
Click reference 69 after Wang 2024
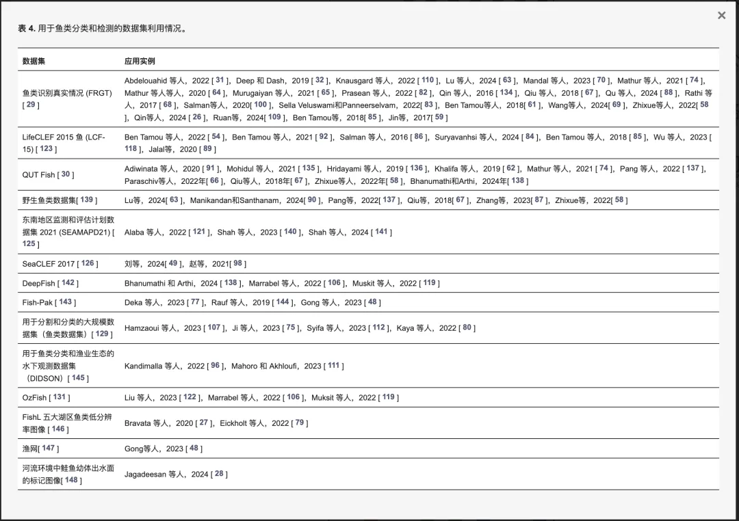click(x=617, y=105)
